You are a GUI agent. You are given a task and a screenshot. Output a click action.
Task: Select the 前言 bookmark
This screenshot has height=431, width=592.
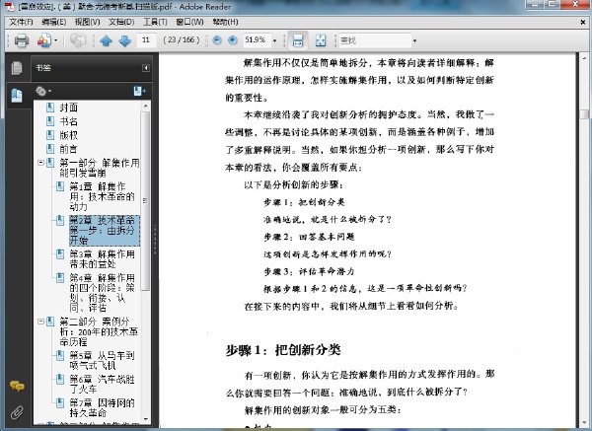pyautogui.click(x=69, y=149)
